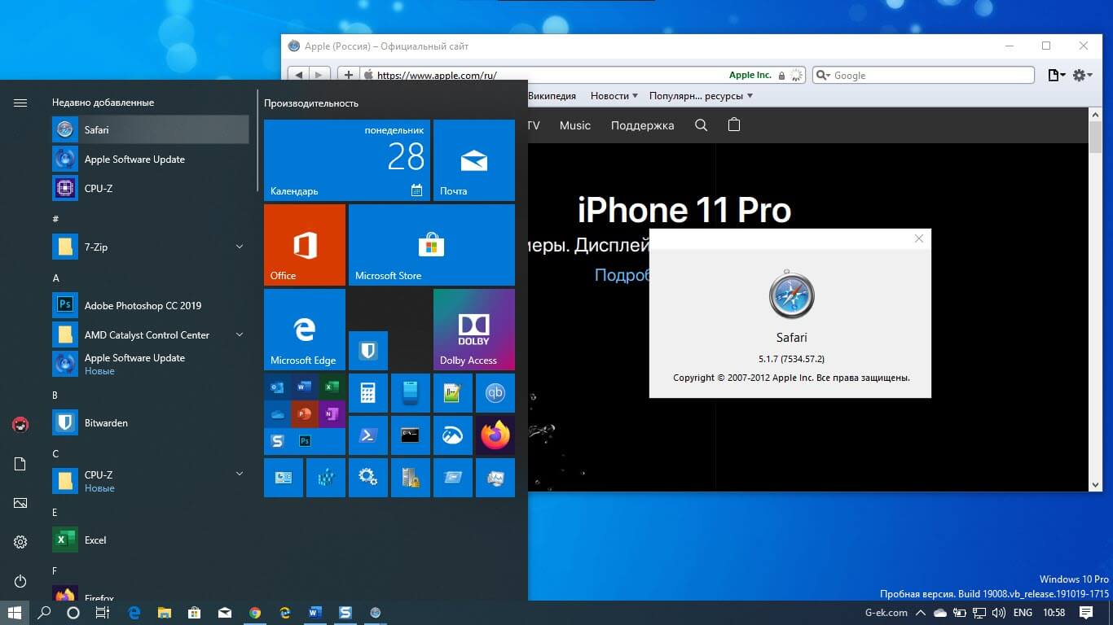The height and width of the screenshot is (625, 1113).
Task: Launch the Firefox tile
Action: [x=495, y=435]
